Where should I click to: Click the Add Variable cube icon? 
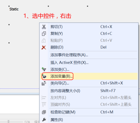point(44,76)
